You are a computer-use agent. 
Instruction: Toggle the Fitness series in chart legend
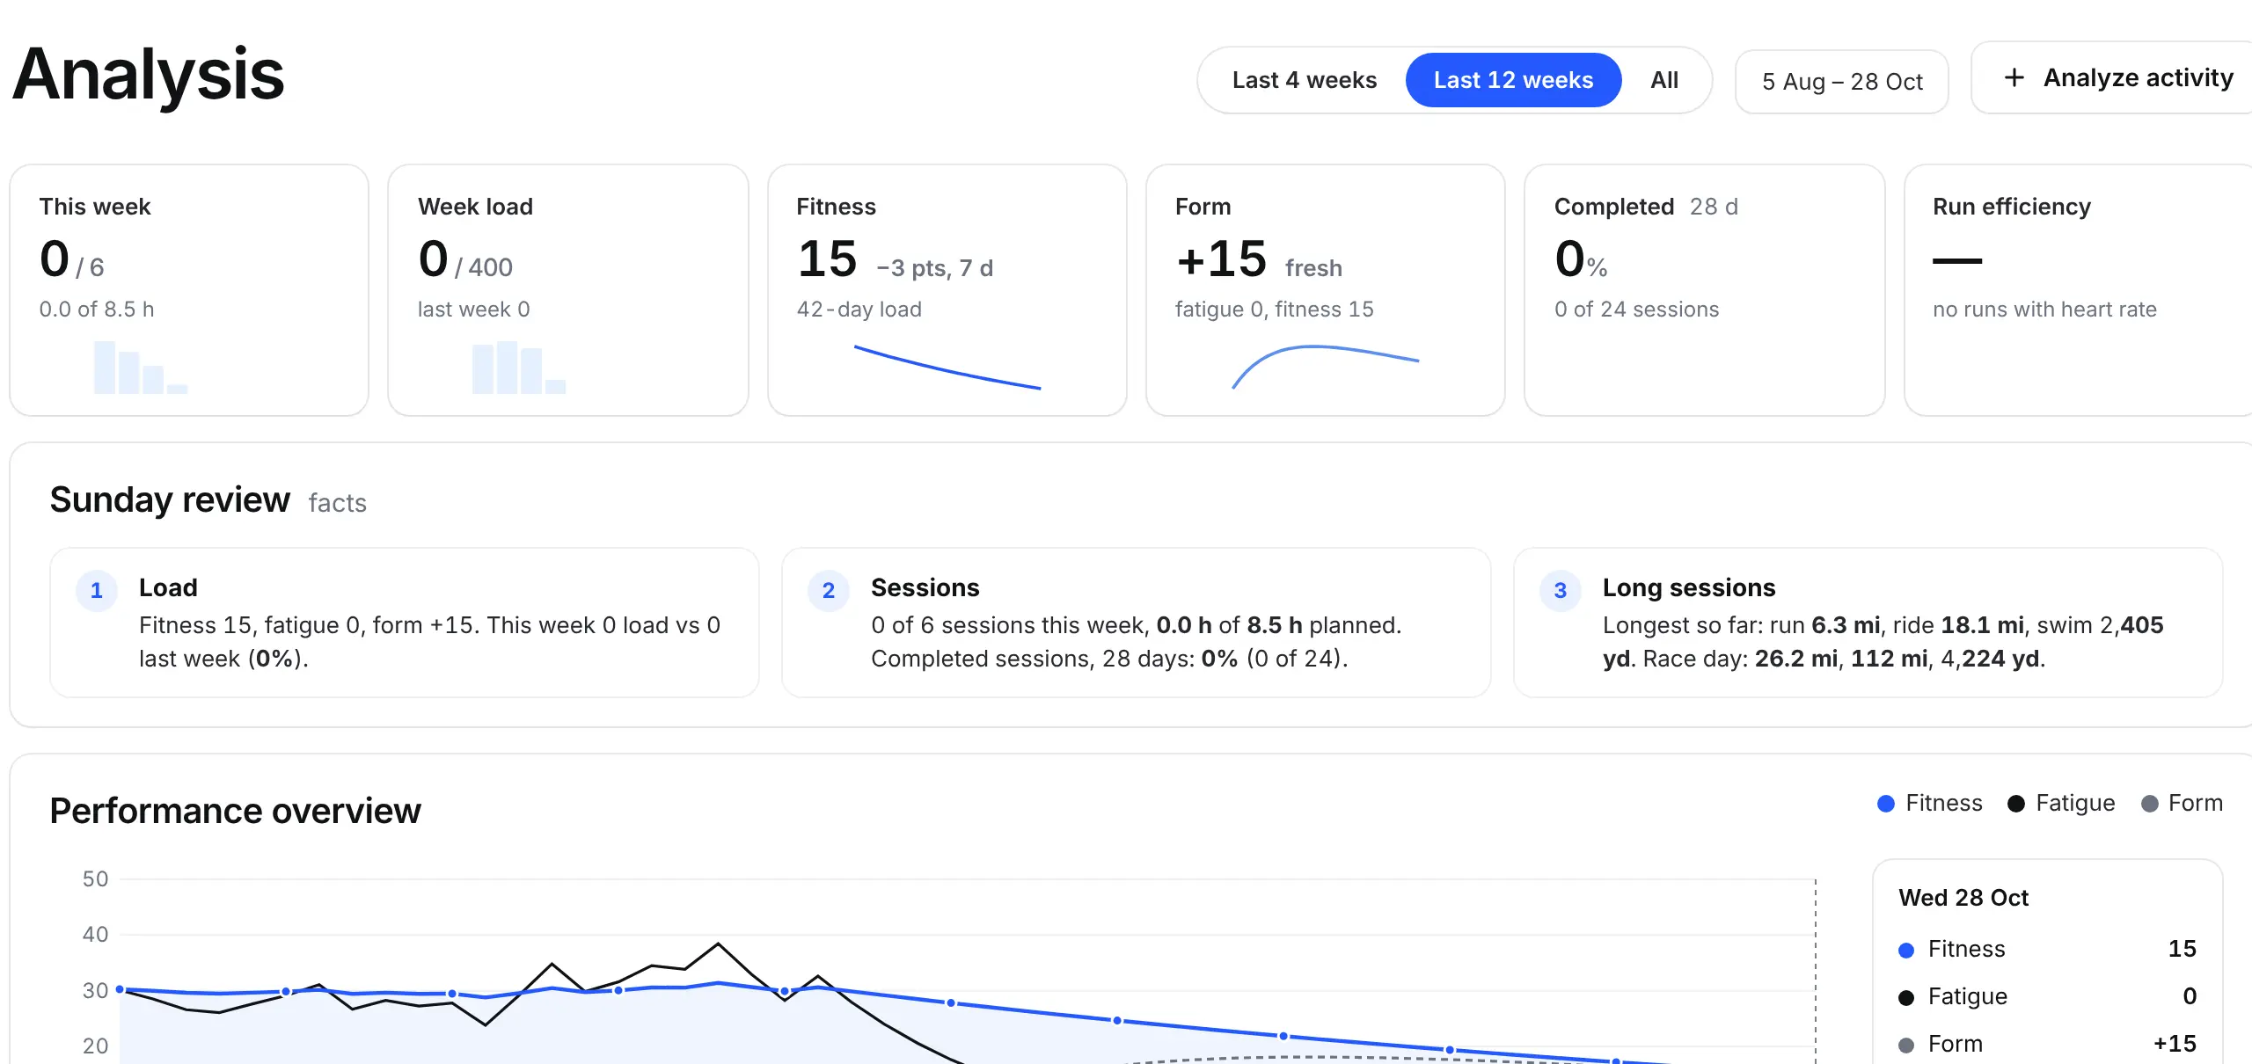tap(1929, 803)
